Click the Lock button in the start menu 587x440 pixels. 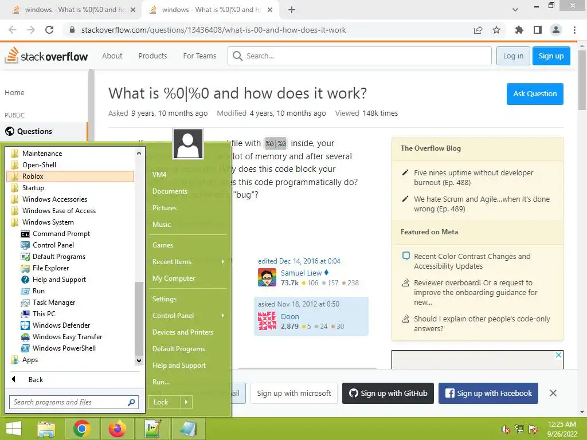pyautogui.click(x=165, y=402)
